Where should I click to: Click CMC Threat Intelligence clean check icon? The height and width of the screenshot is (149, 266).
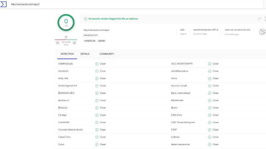[x=209, y=122]
